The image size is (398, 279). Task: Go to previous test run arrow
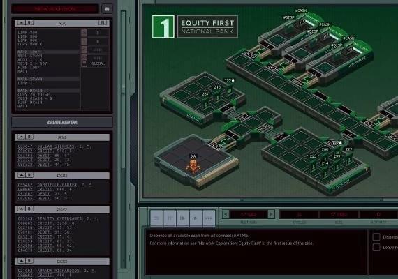pyautogui.click(x=226, y=214)
